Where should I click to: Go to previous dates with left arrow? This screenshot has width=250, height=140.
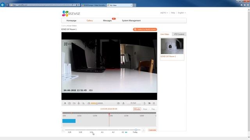click(x=63, y=130)
